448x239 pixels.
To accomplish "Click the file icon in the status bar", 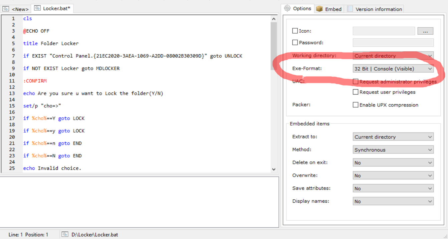I will [65, 234].
